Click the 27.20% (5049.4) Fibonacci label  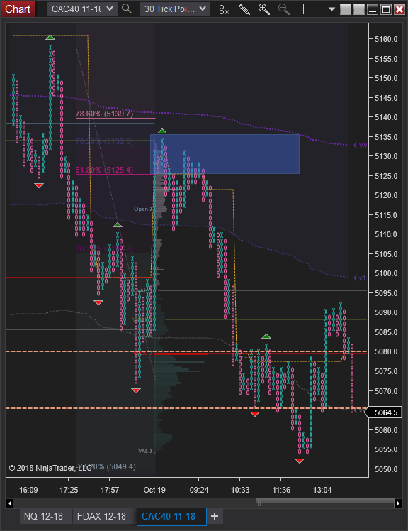(107, 466)
